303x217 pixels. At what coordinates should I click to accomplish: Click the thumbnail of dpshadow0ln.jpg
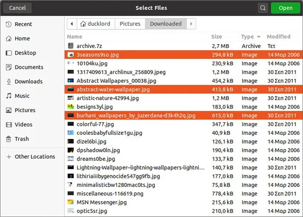point(71,150)
